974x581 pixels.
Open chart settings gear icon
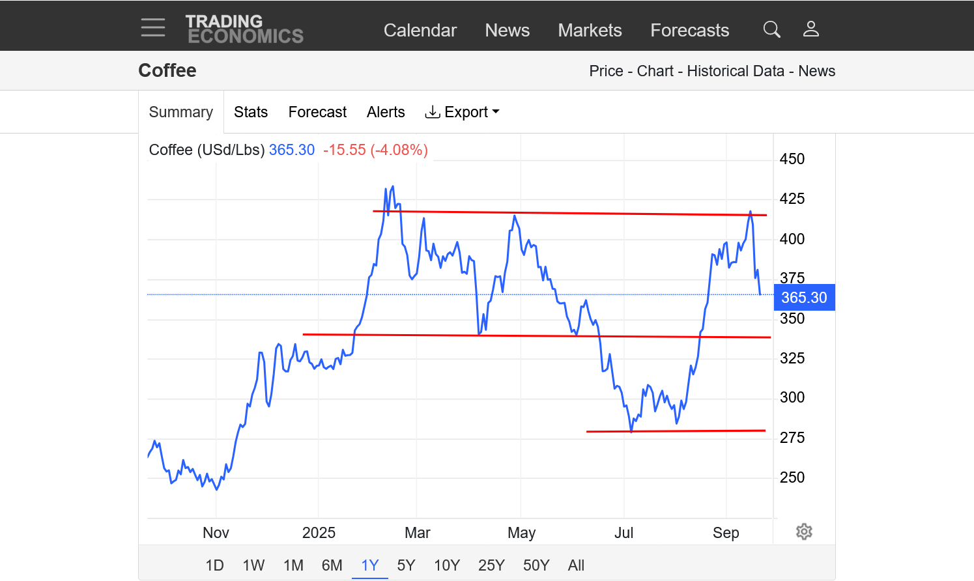804,531
